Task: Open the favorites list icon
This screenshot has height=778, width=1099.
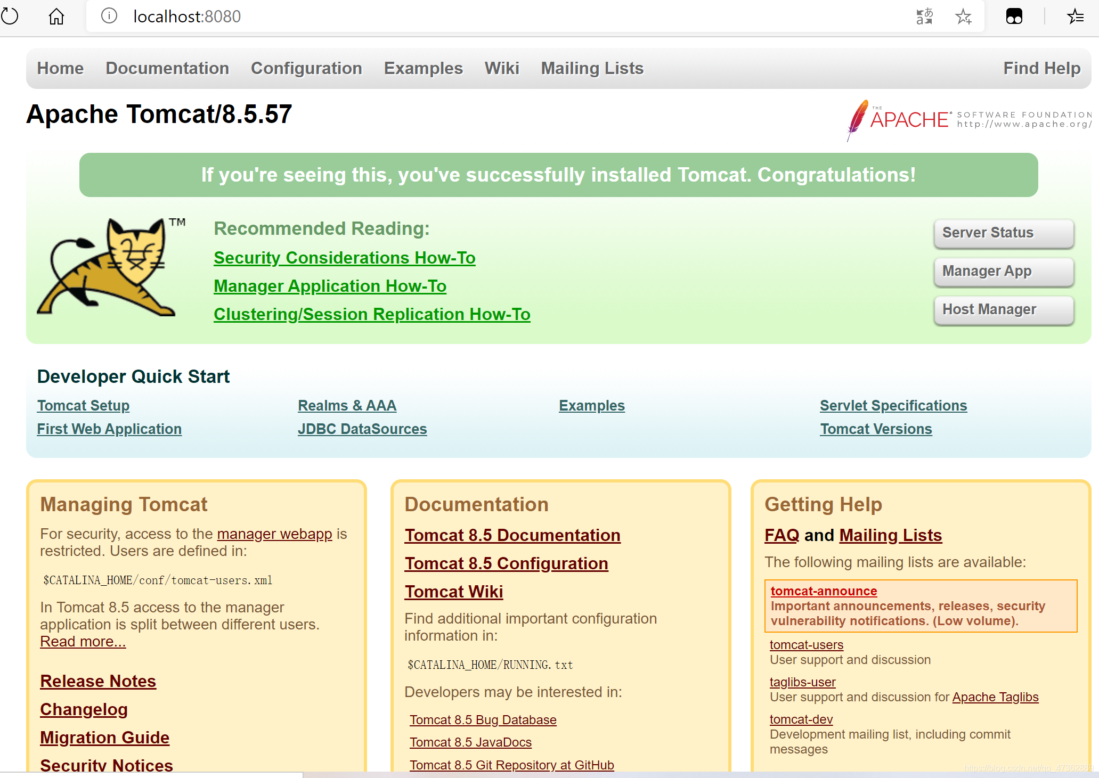Action: [x=1075, y=17]
